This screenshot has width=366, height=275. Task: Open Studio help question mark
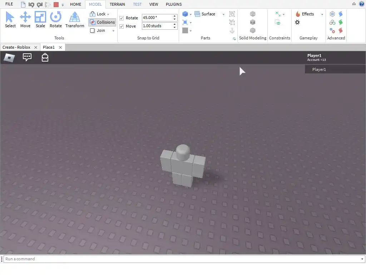362,4
